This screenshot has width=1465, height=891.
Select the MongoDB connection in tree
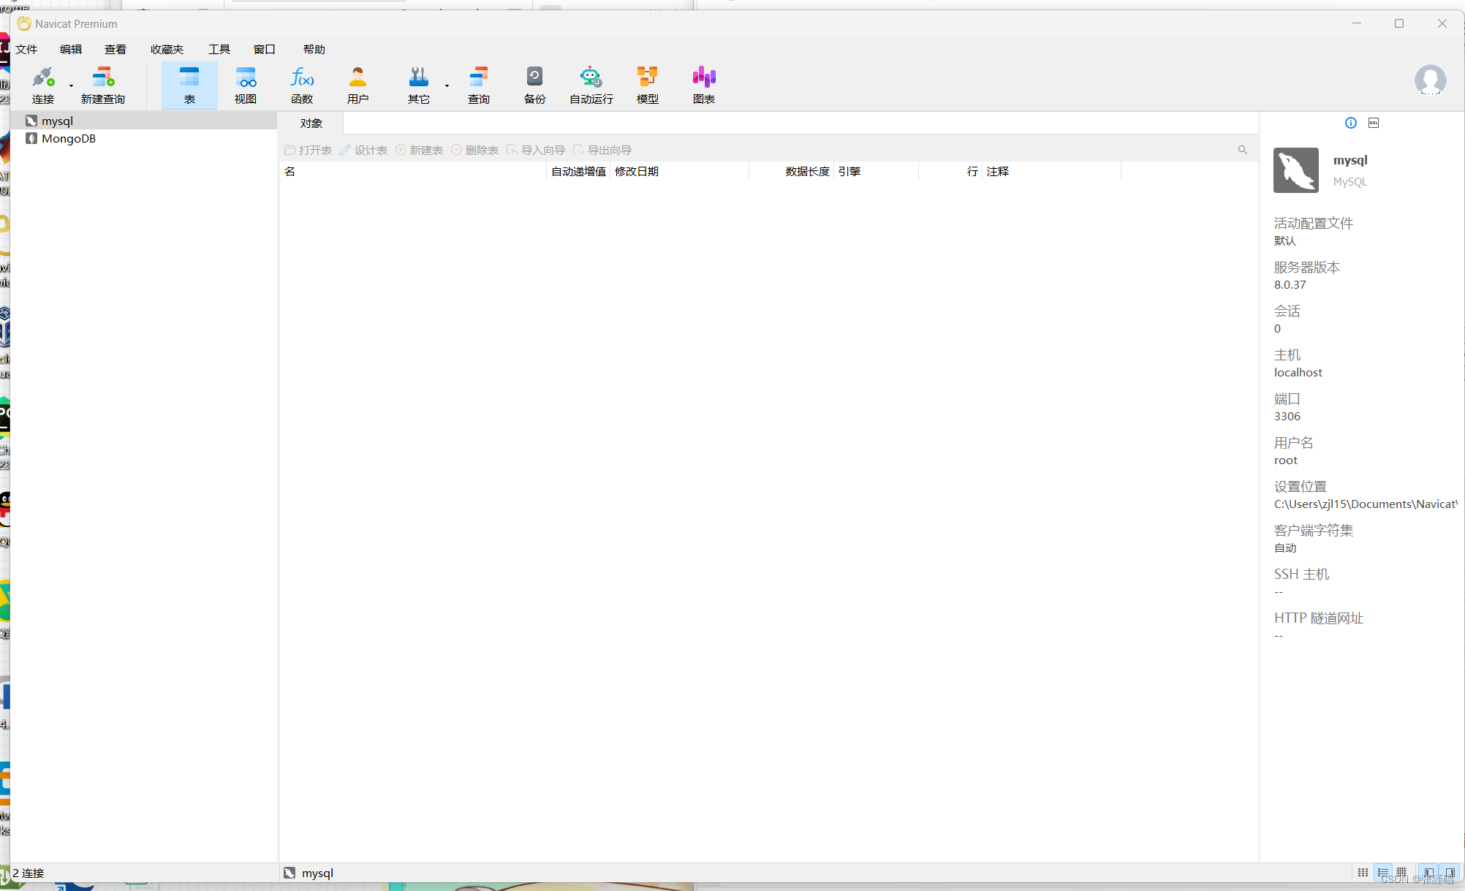pyautogui.click(x=68, y=138)
